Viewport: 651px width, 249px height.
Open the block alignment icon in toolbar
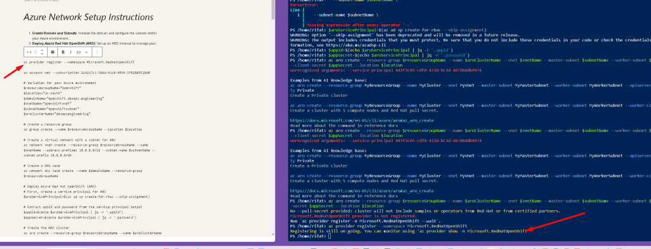click(52, 52)
